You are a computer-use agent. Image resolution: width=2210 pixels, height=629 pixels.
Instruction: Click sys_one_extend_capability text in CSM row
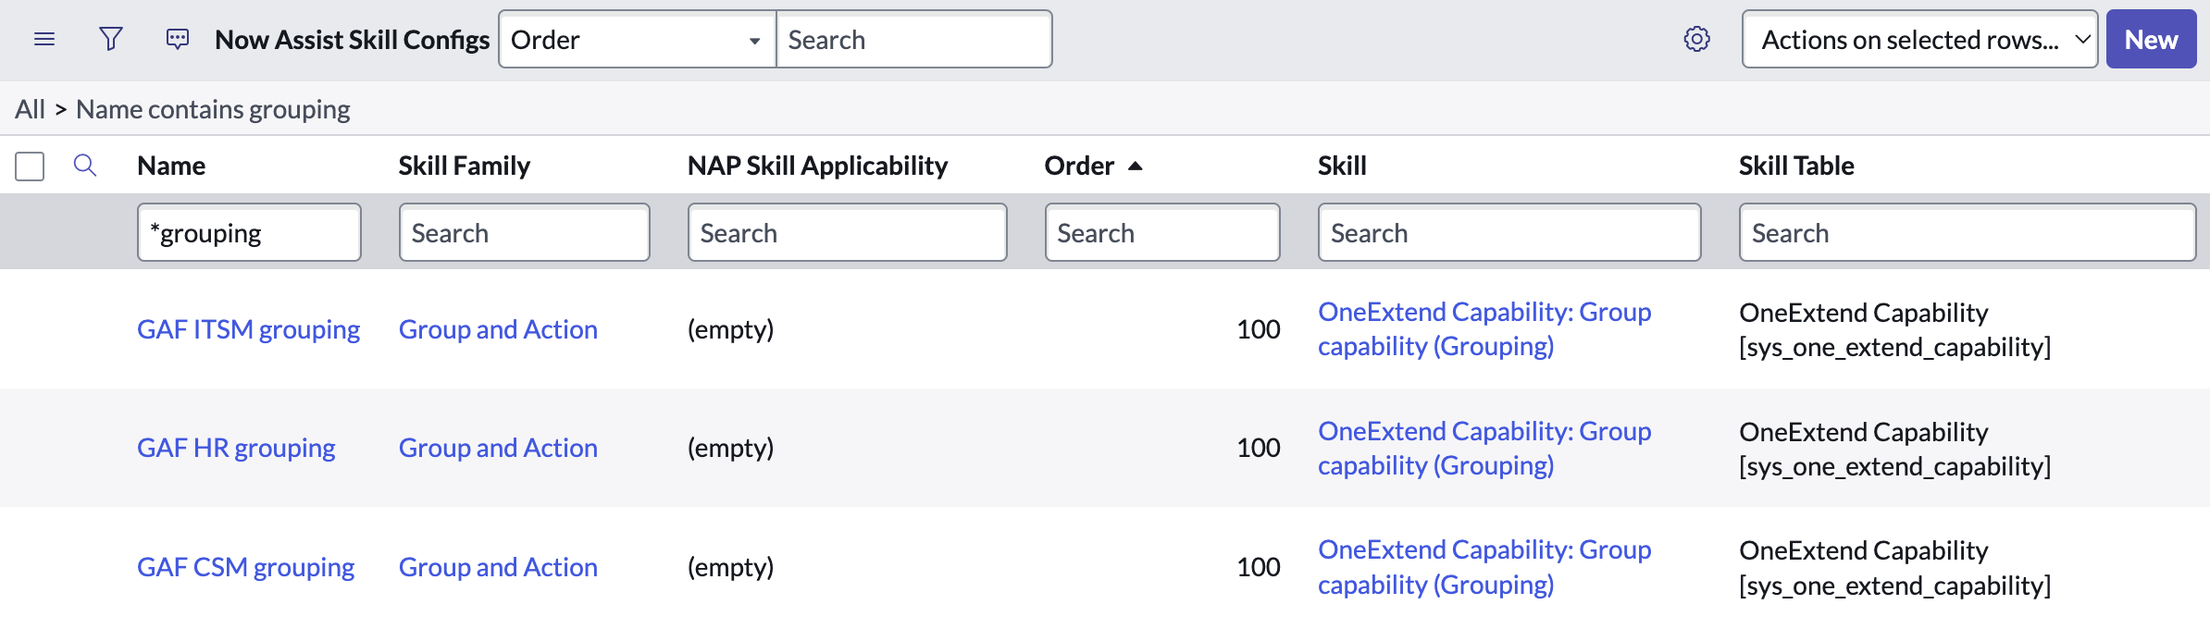click(1895, 586)
